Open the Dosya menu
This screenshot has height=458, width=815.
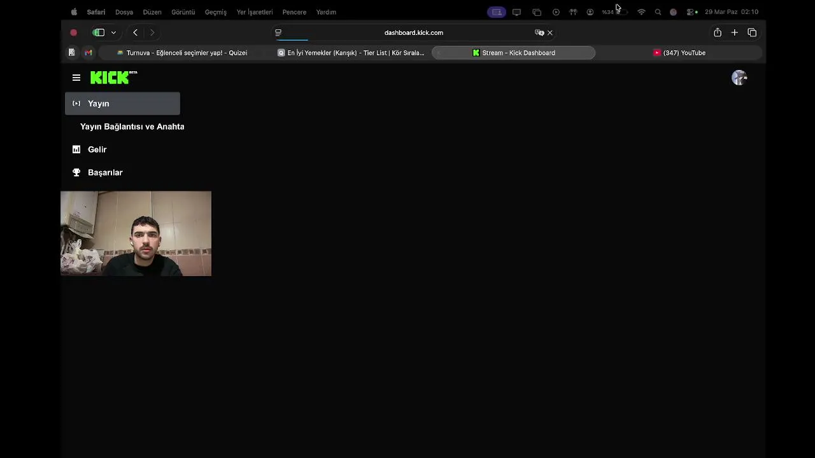[124, 12]
